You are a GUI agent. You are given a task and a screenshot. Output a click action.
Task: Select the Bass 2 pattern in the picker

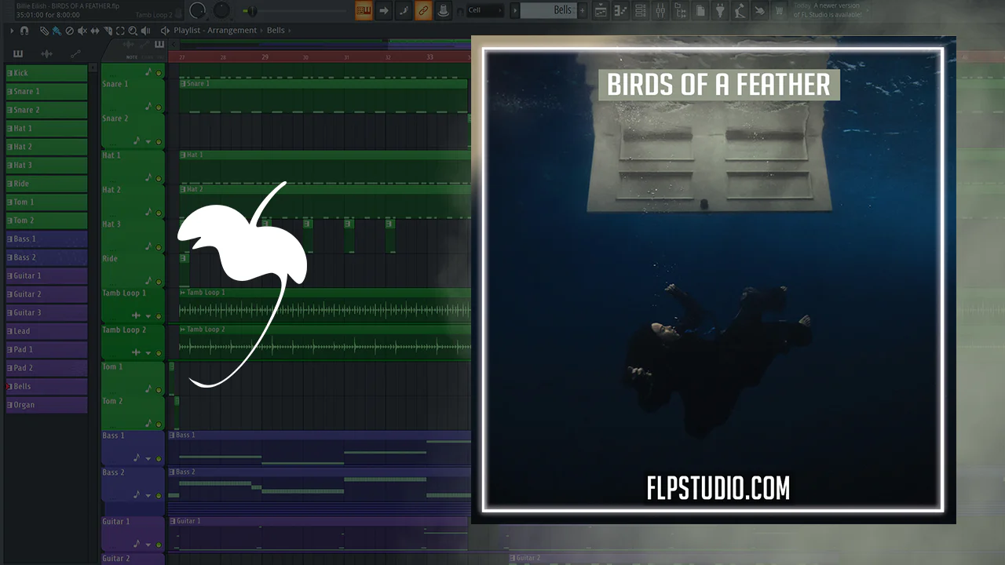46,257
